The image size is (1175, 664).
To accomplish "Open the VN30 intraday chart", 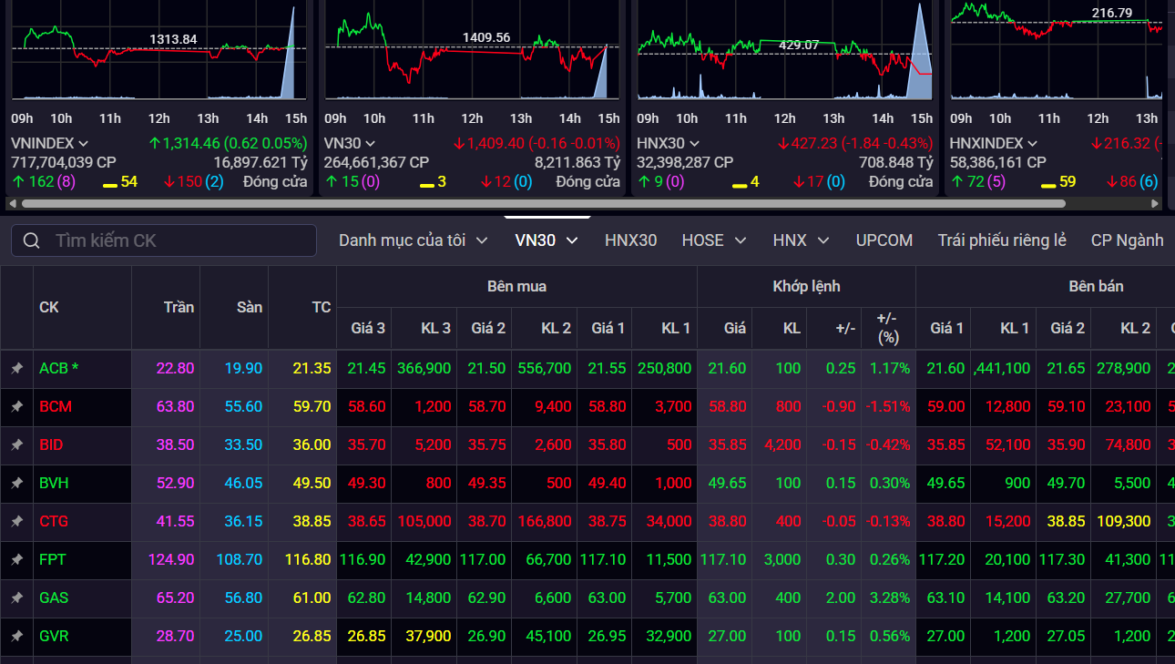I will click(472, 52).
